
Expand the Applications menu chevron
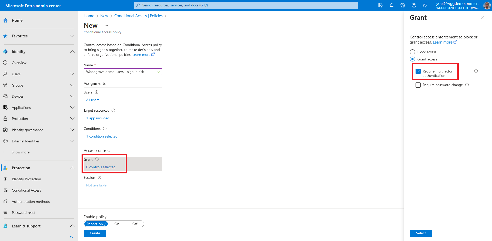tap(72, 108)
